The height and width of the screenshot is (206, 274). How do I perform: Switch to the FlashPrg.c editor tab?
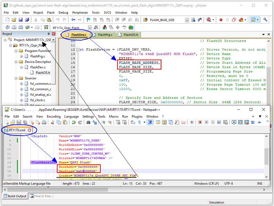tap(104, 35)
